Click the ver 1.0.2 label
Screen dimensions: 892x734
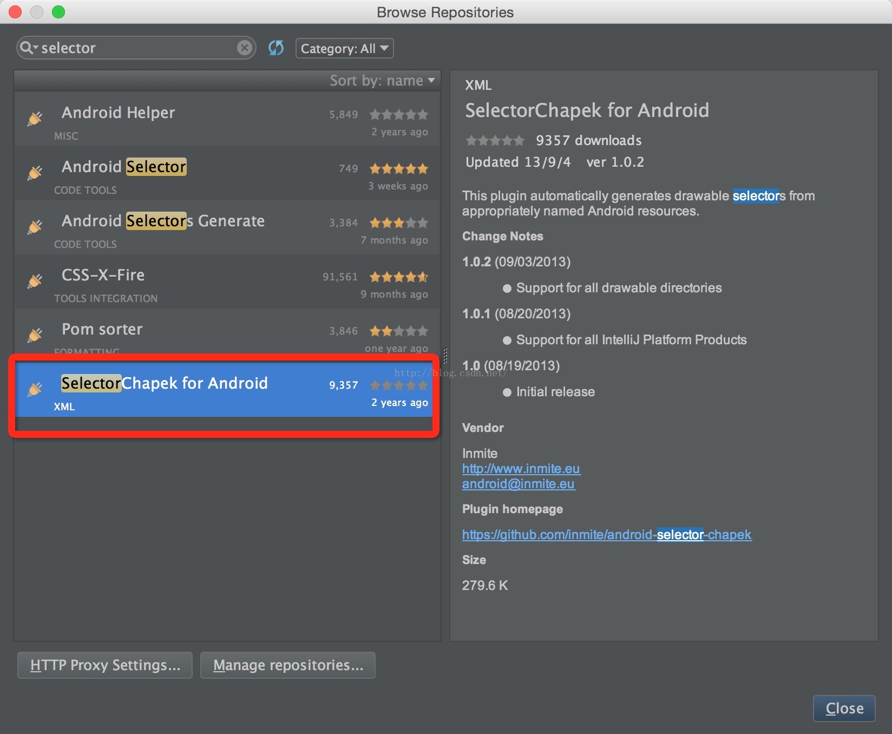point(615,162)
